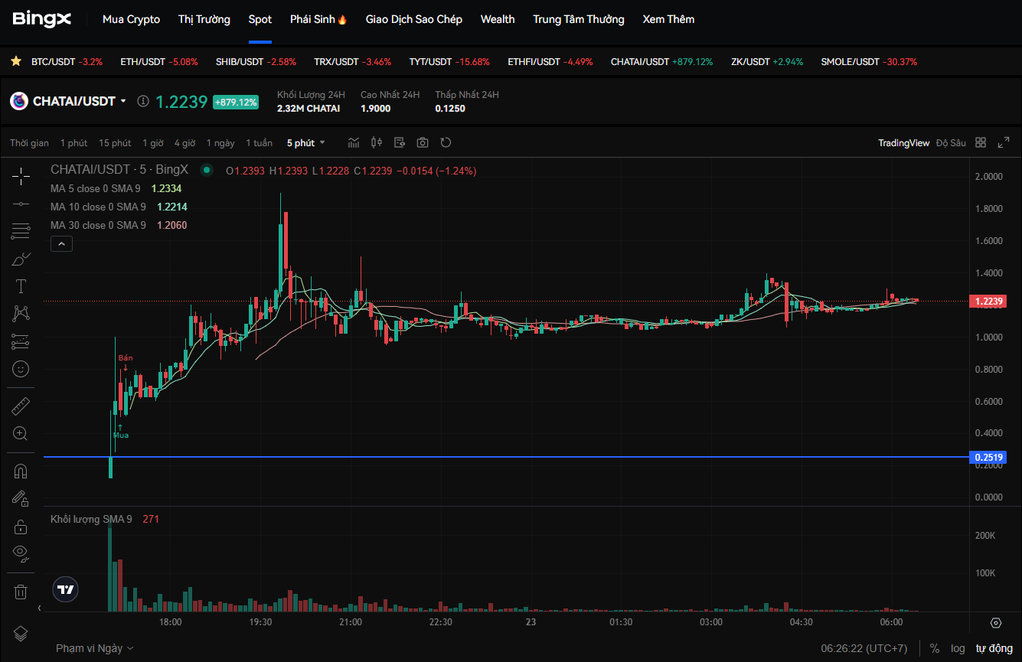The image size is (1022, 662).
Task: Toggle magnet mode for drawings
Action: (21, 471)
